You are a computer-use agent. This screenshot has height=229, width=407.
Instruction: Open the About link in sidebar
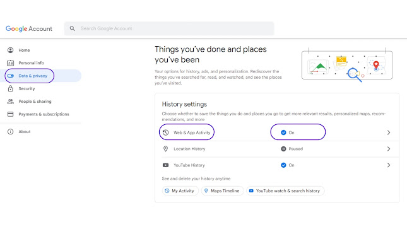(25, 132)
